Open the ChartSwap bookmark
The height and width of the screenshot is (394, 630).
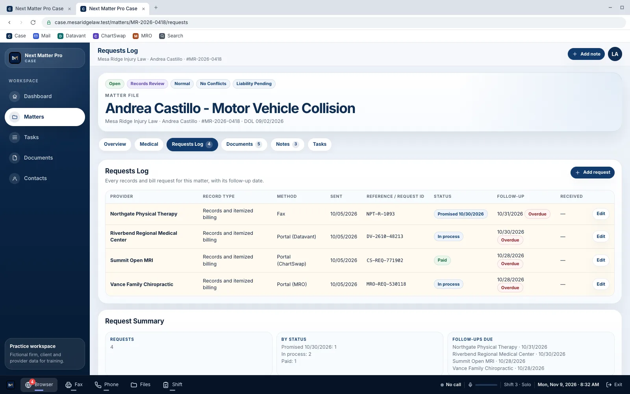point(109,36)
